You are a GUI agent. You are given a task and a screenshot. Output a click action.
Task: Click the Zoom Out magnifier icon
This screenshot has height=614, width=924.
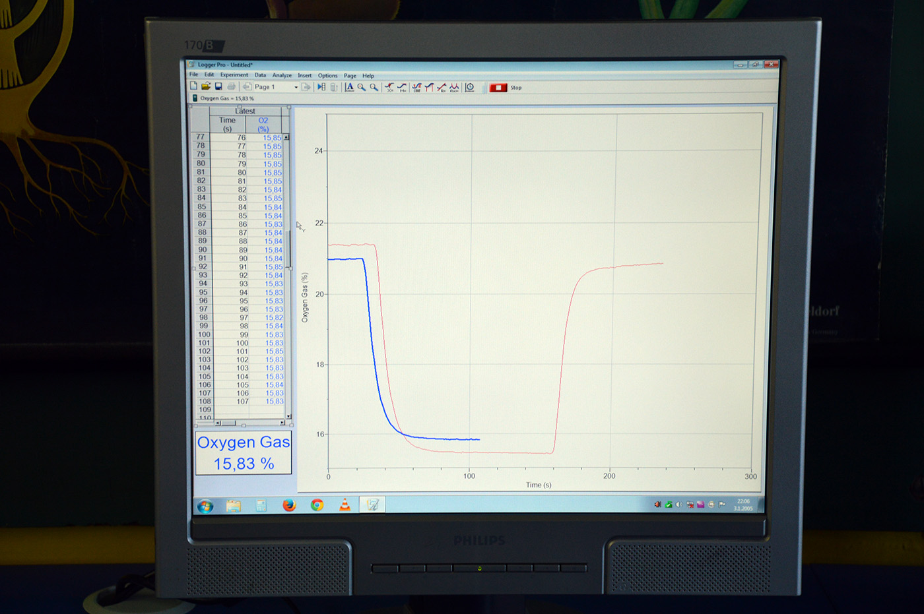pyautogui.click(x=374, y=87)
